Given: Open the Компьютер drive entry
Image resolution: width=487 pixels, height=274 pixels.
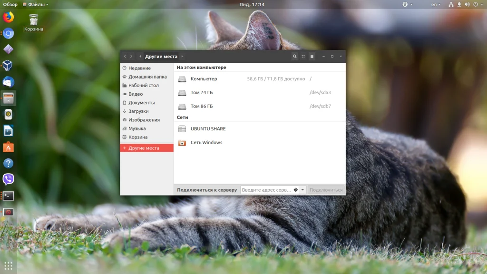Looking at the screenshot, I should click(x=260, y=79).
